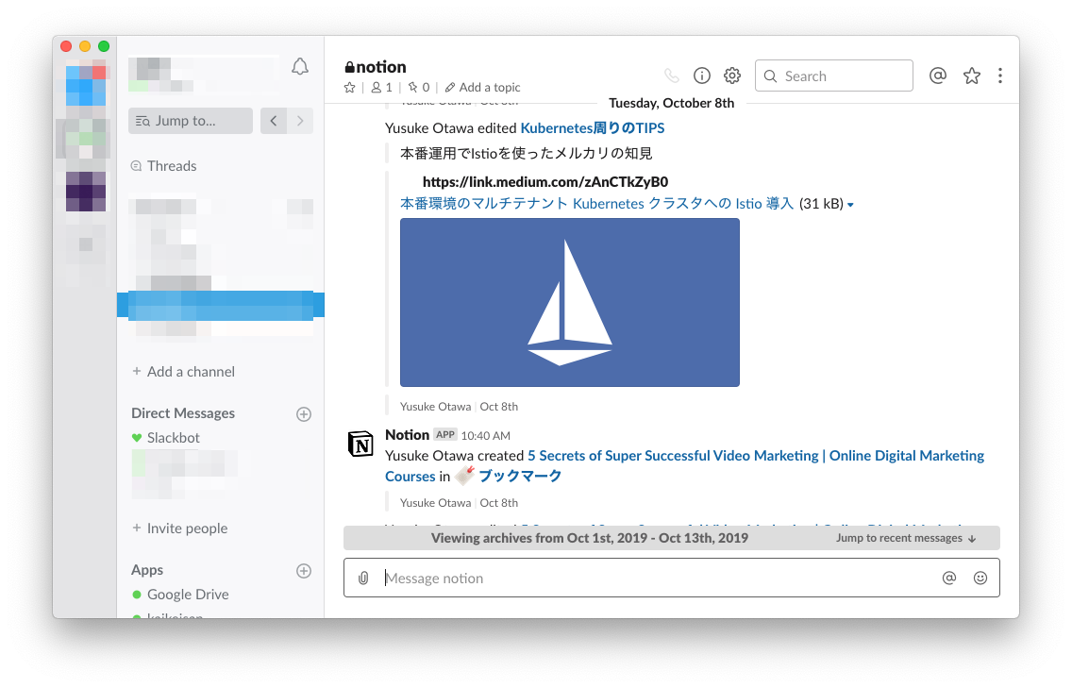Open more options vertical dots menu
This screenshot has height=688, width=1072.
pyautogui.click(x=999, y=76)
